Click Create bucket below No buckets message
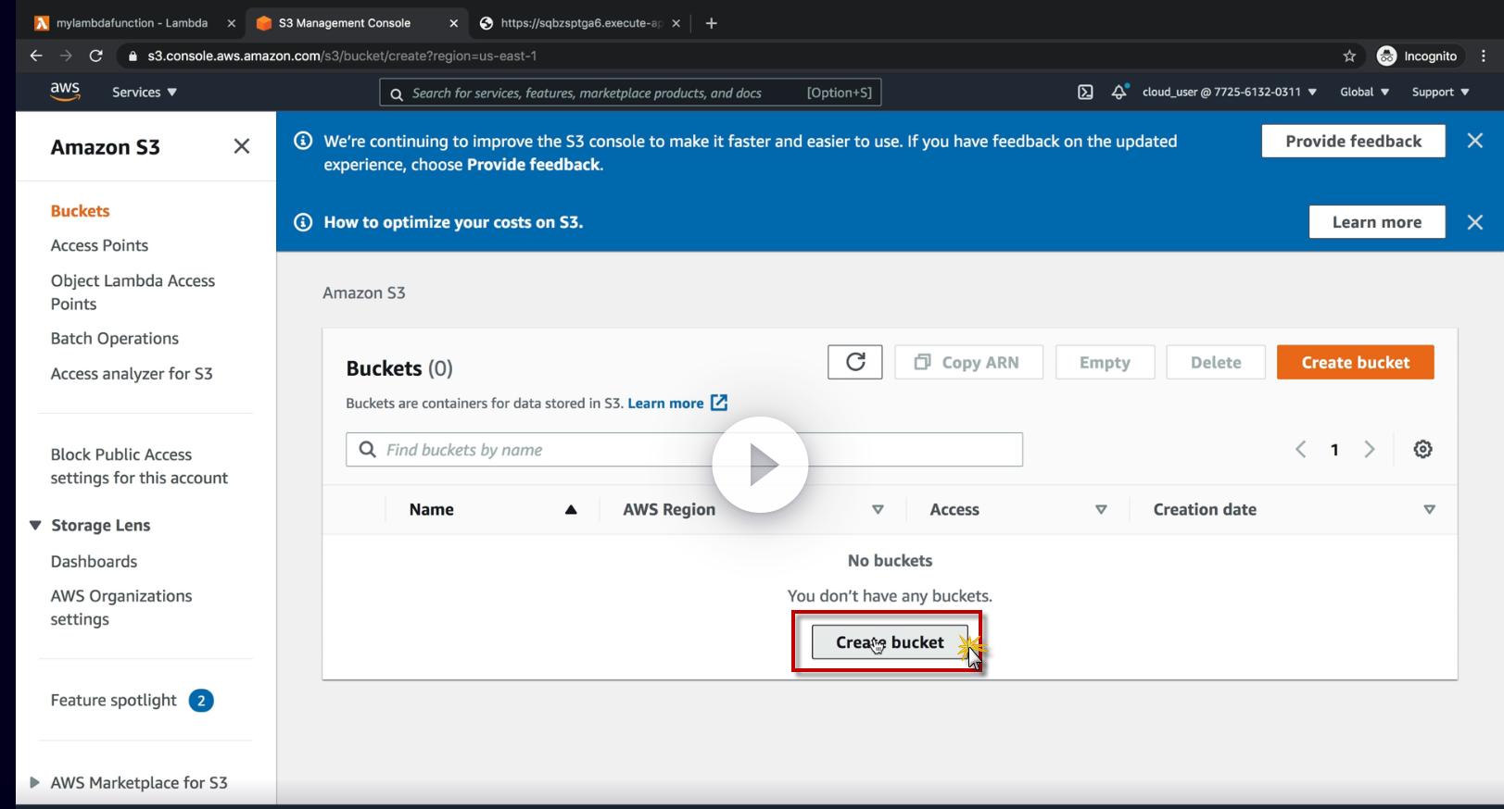1504x809 pixels. pos(890,642)
